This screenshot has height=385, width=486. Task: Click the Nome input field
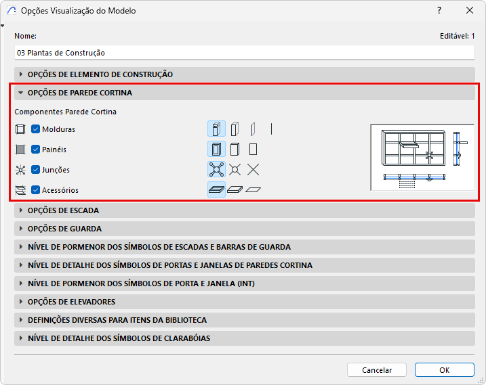pos(245,53)
